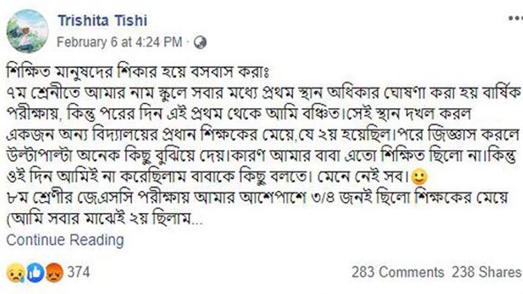Expand the post with Continue Reading

65,240
